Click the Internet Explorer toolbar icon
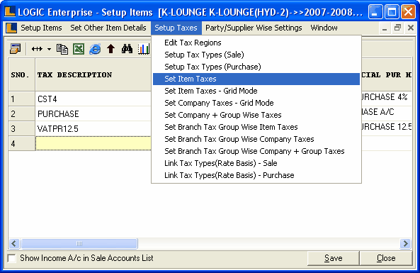This screenshot has height=273, width=420. pyautogui.click(x=95, y=49)
